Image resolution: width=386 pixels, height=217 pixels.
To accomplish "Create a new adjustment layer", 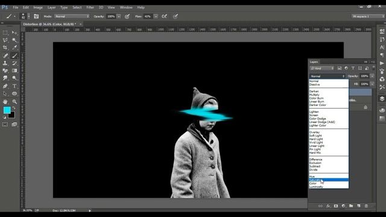I will coord(343,206).
